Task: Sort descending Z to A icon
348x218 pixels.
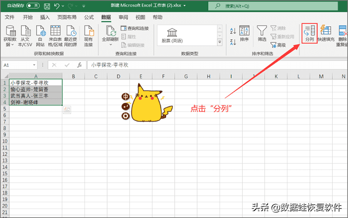Action: click(233, 42)
